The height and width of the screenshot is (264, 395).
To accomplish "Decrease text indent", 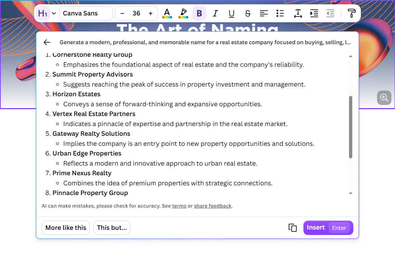I will coord(330,13).
